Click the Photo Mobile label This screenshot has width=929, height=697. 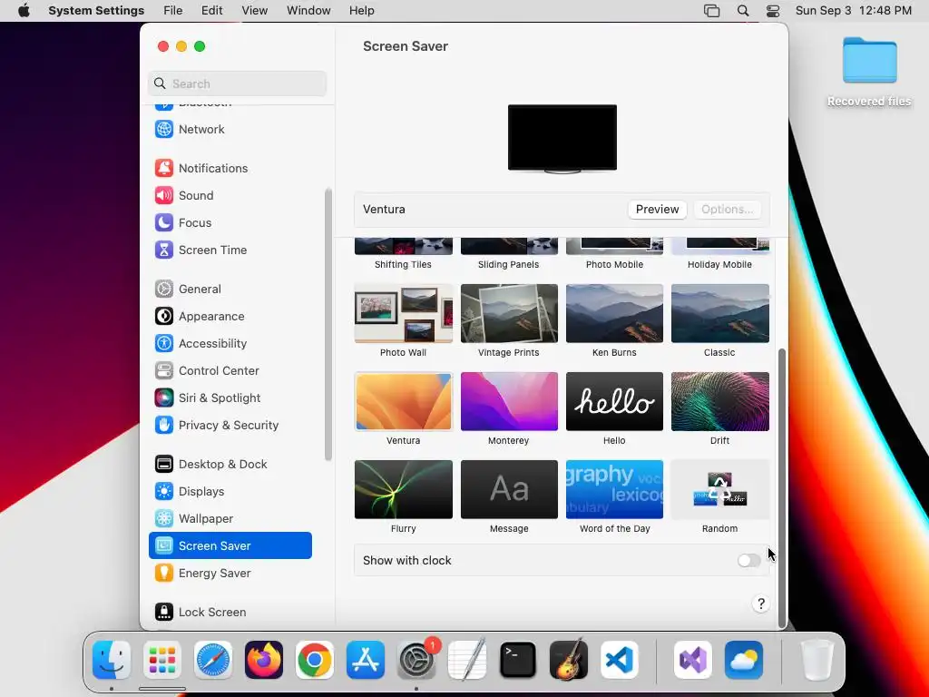click(x=614, y=264)
